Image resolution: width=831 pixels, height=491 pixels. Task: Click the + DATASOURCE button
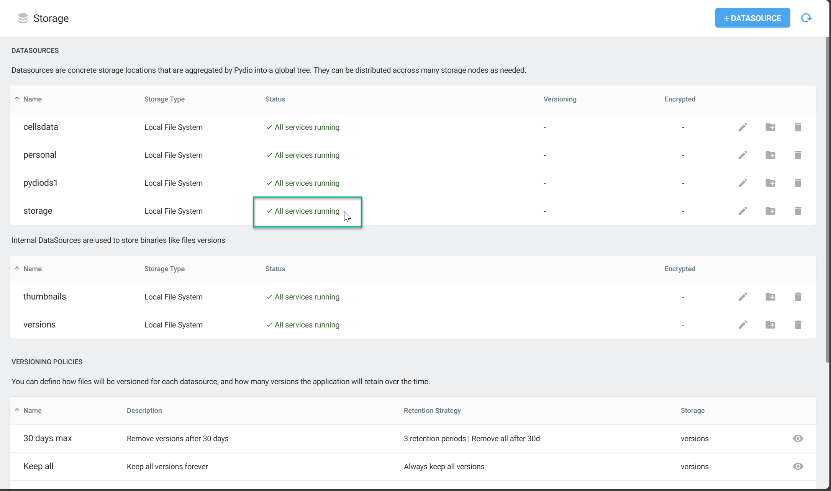click(x=752, y=18)
